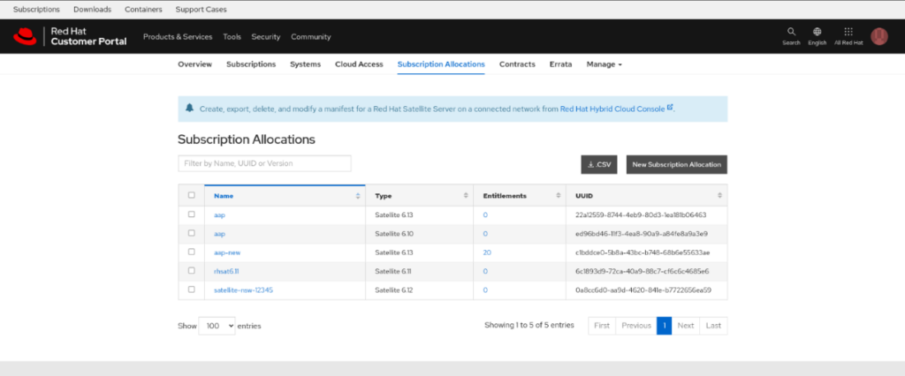This screenshot has width=905, height=376.
Task: Click Support Cases in the top bar
Action: [201, 9]
